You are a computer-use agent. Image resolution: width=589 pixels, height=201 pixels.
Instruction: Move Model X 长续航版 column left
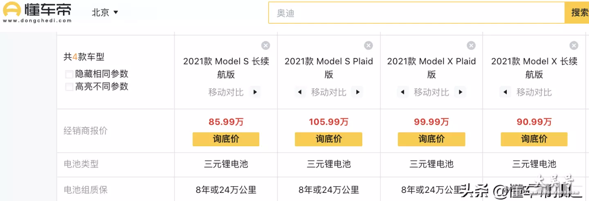tap(506, 92)
